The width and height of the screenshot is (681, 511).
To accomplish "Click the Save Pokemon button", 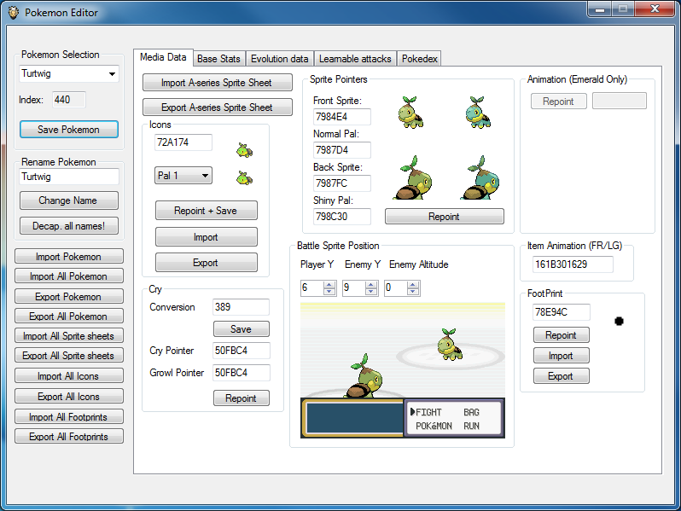I will [x=68, y=130].
